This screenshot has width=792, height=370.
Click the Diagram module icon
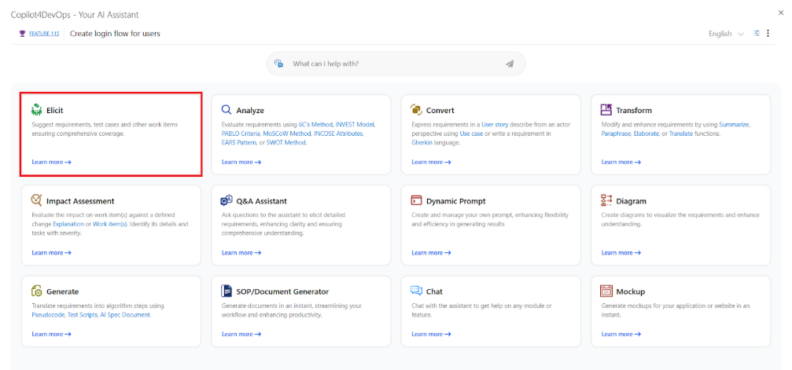point(606,200)
